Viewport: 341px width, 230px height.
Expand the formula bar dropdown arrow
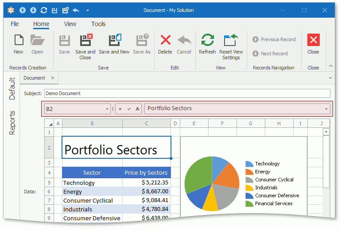pyautogui.click(x=326, y=109)
